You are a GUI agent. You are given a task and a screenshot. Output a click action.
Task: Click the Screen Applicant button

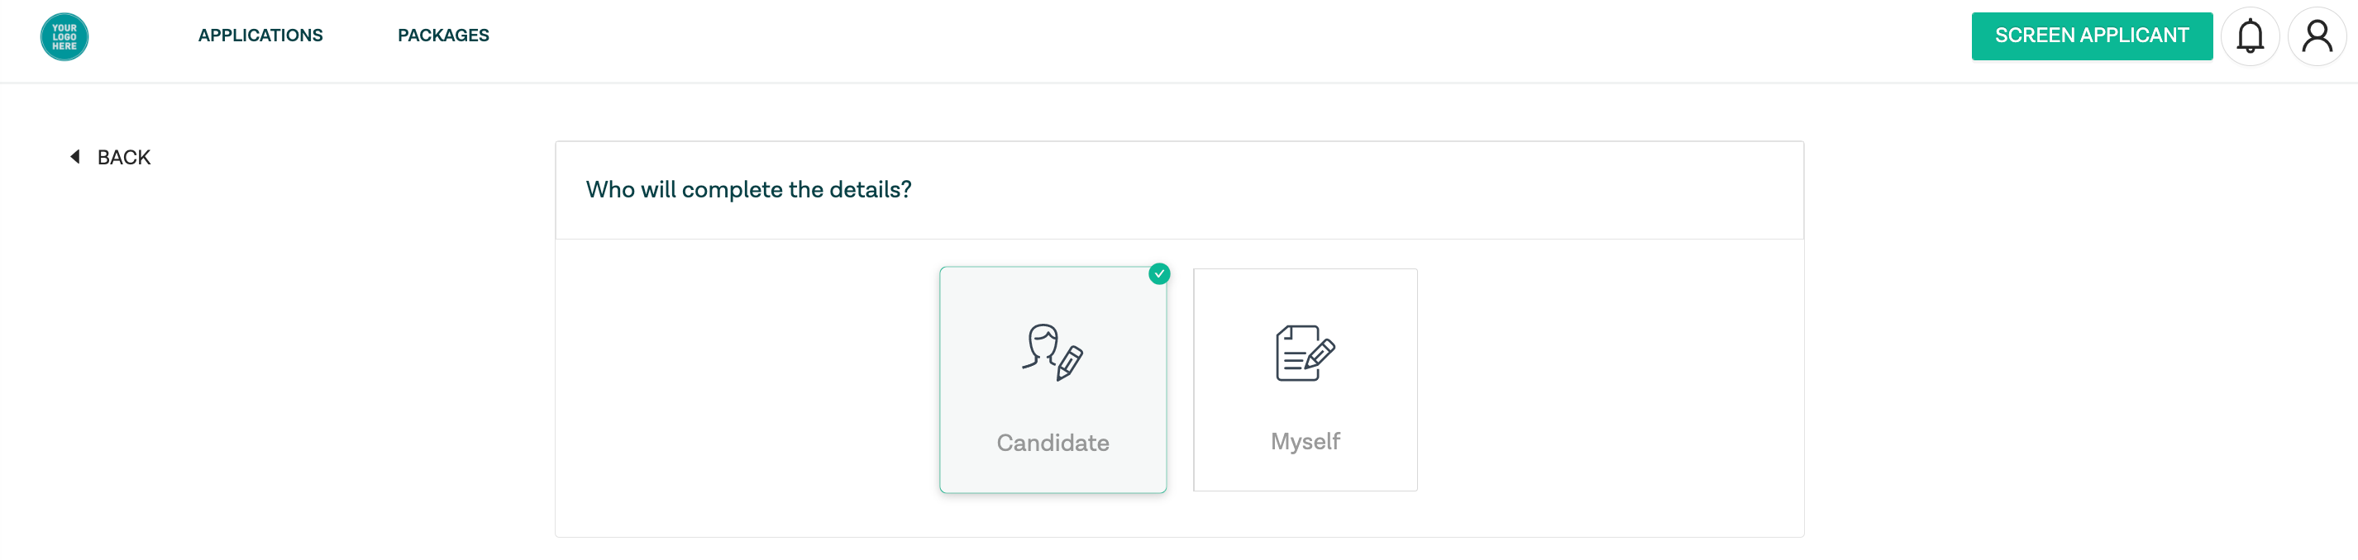click(2092, 36)
